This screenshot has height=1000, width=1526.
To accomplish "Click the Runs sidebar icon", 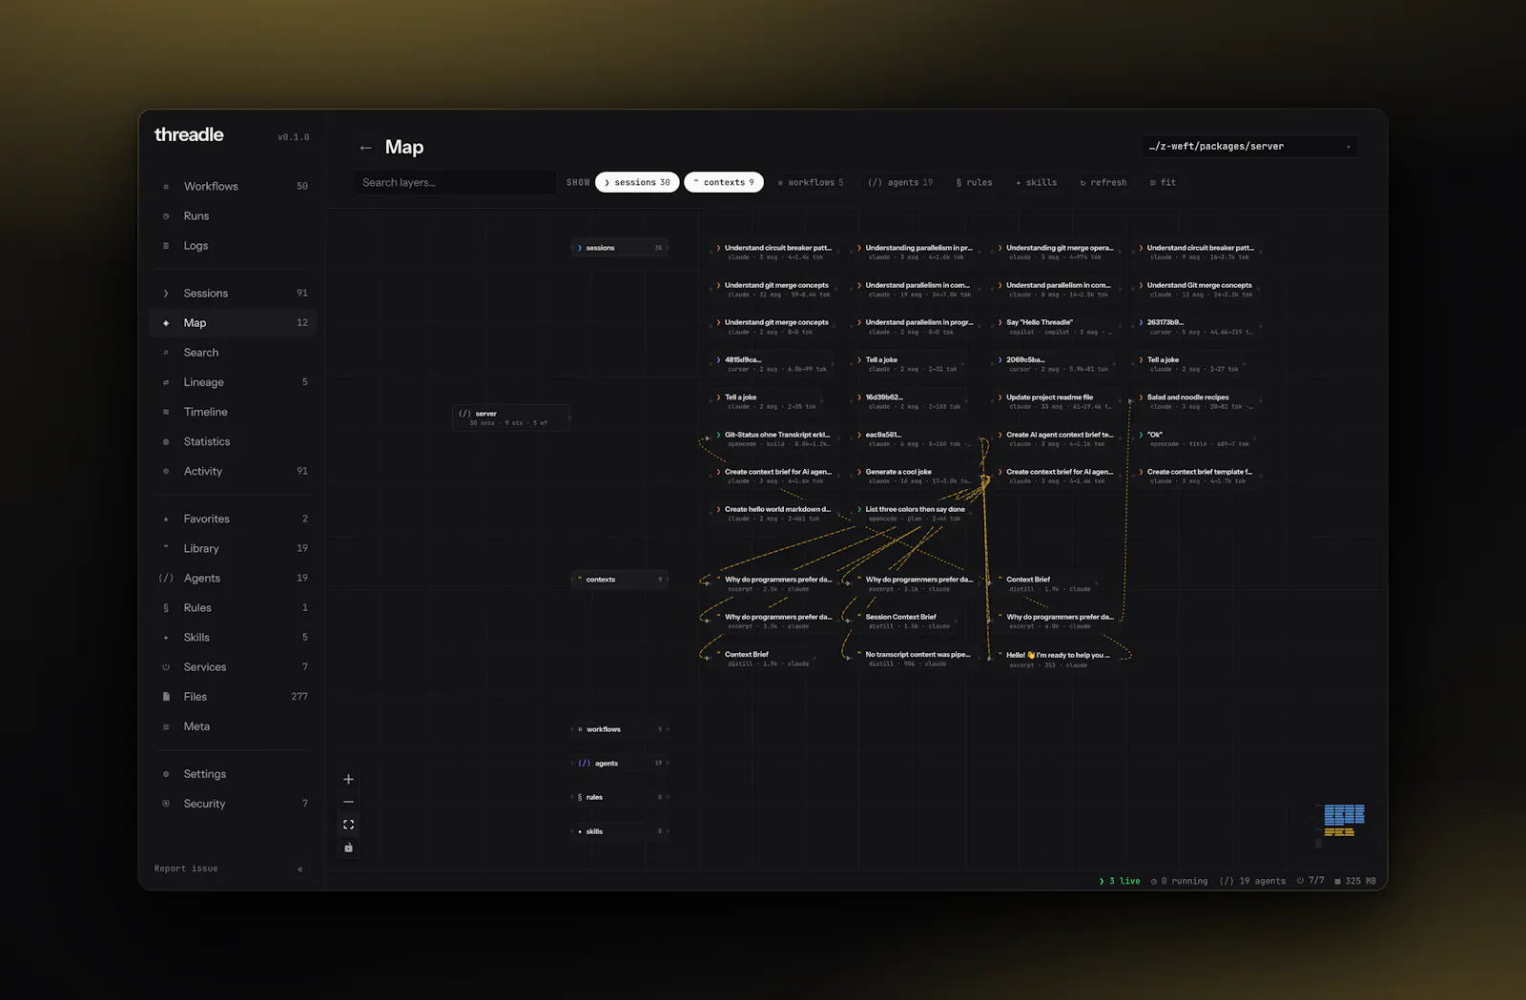I will click(166, 216).
